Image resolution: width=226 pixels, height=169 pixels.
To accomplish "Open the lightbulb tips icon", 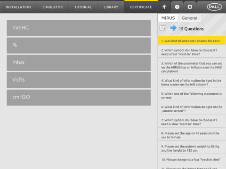I will coord(164,7).
